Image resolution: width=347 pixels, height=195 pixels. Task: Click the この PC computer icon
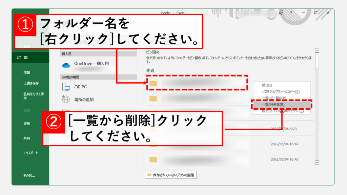coord(66,87)
